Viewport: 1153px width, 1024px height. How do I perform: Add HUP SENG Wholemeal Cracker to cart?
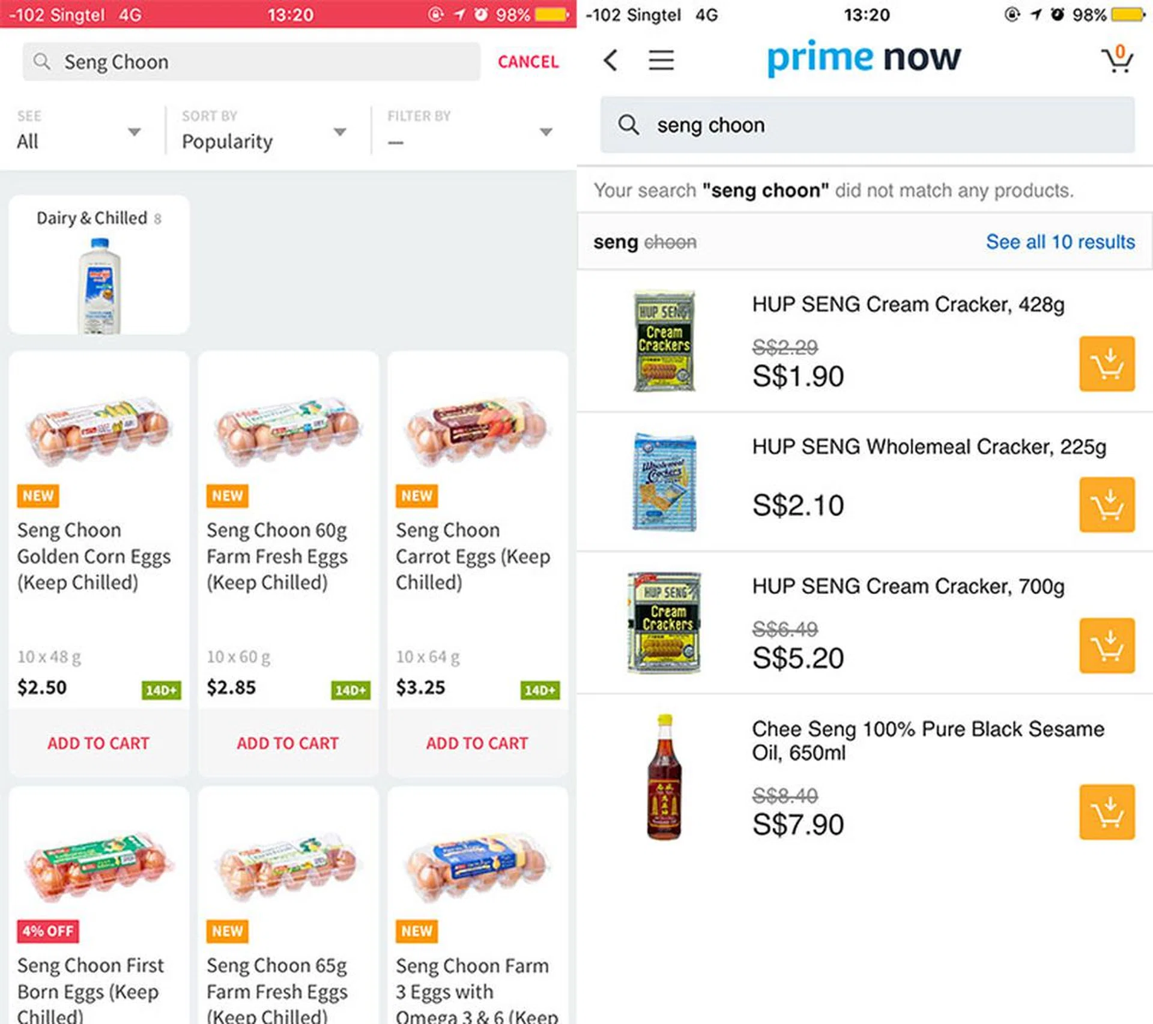(1106, 505)
